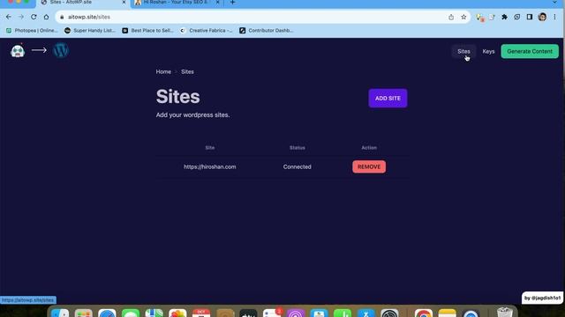Click the browser forward arrow

tap(21, 17)
